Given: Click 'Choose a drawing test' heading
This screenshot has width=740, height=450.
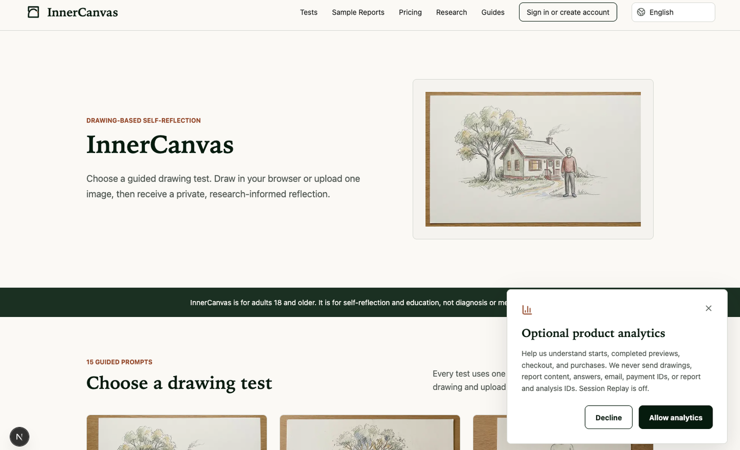Looking at the screenshot, I should (179, 383).
